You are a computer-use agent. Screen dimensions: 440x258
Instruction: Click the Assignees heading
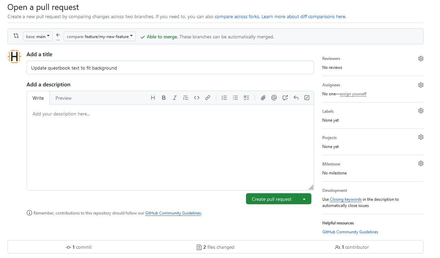point(331,85)
